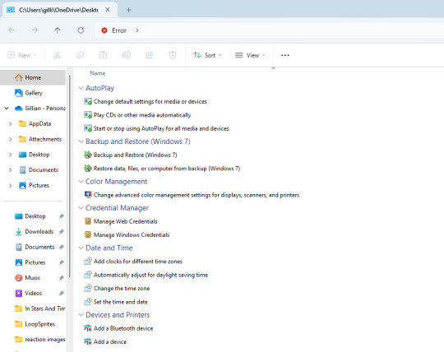Viewport: 444px width, 352px height.
Task: Open the See more ellipsis menu
Action: [x=285, y=55]
